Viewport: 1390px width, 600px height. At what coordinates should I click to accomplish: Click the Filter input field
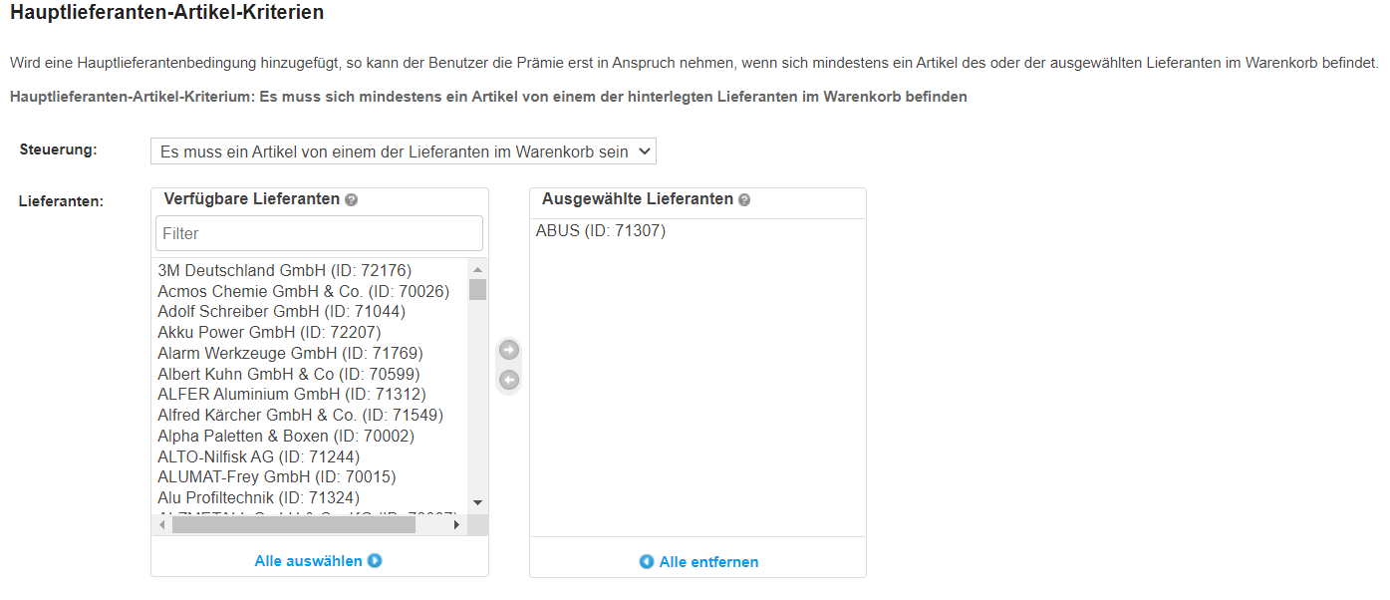pyautogui.click(x=319, y=233)
